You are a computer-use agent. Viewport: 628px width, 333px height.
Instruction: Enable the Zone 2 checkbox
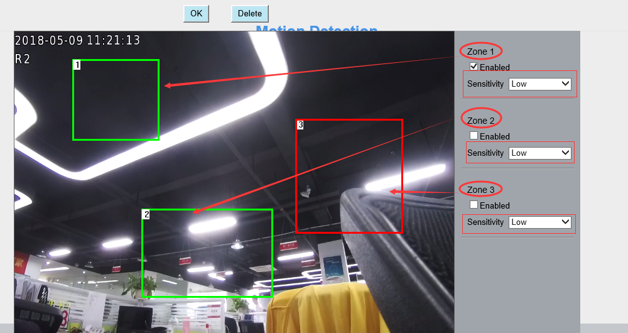click(474, 136)
